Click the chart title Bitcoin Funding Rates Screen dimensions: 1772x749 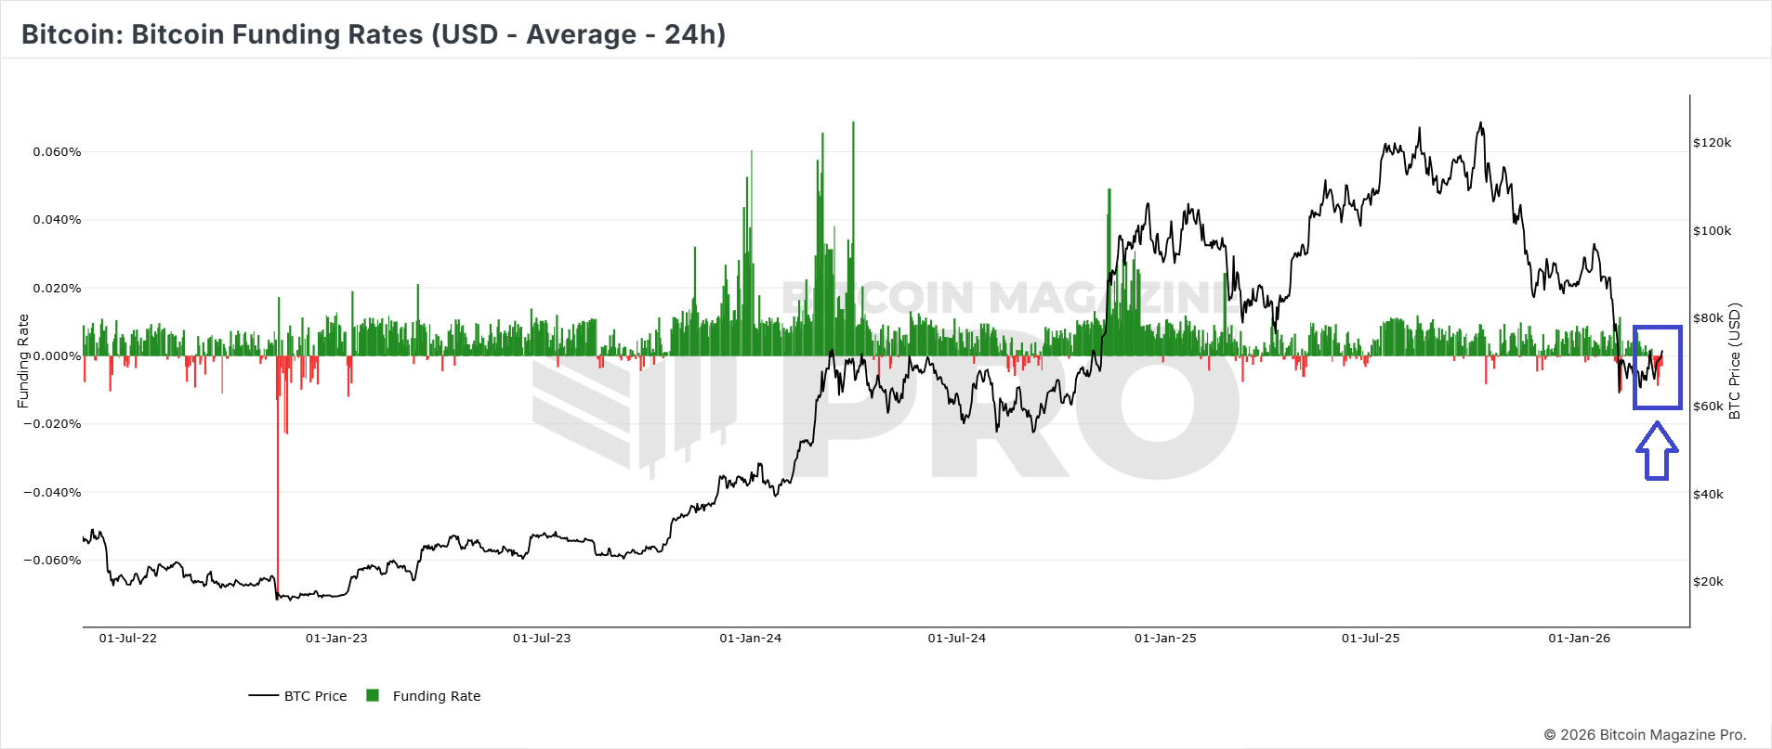pos(374,34)
